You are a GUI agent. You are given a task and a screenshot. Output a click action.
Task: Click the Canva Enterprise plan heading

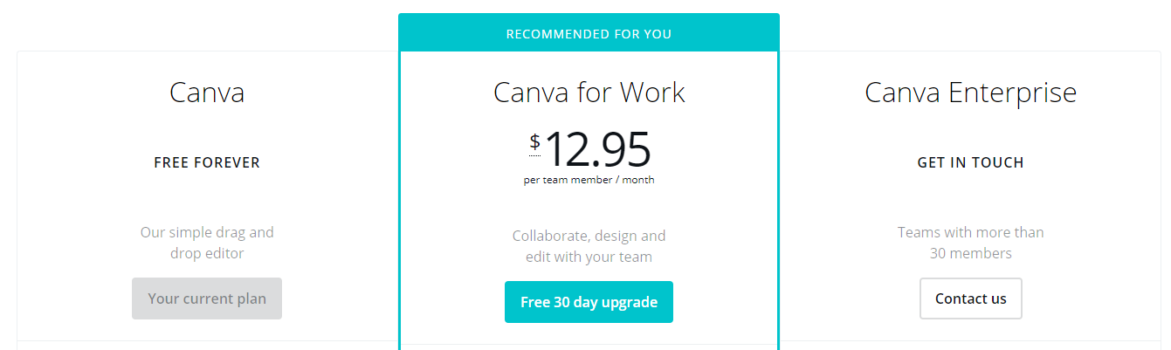(x=970, y=93)
